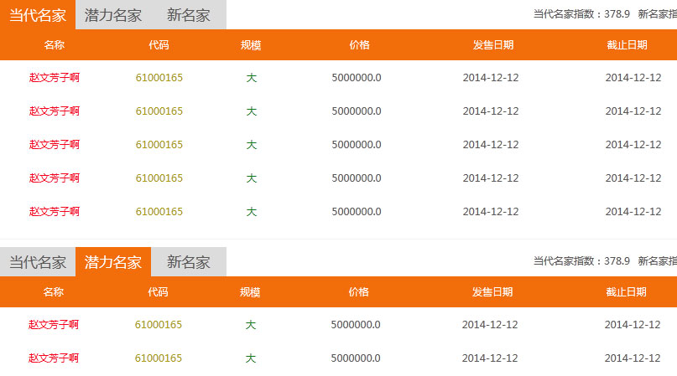The width and height of the screenshot is (677, 376).
Task: Open 赵文芳子啊 in first row of lower table
Action: (54, 325)
